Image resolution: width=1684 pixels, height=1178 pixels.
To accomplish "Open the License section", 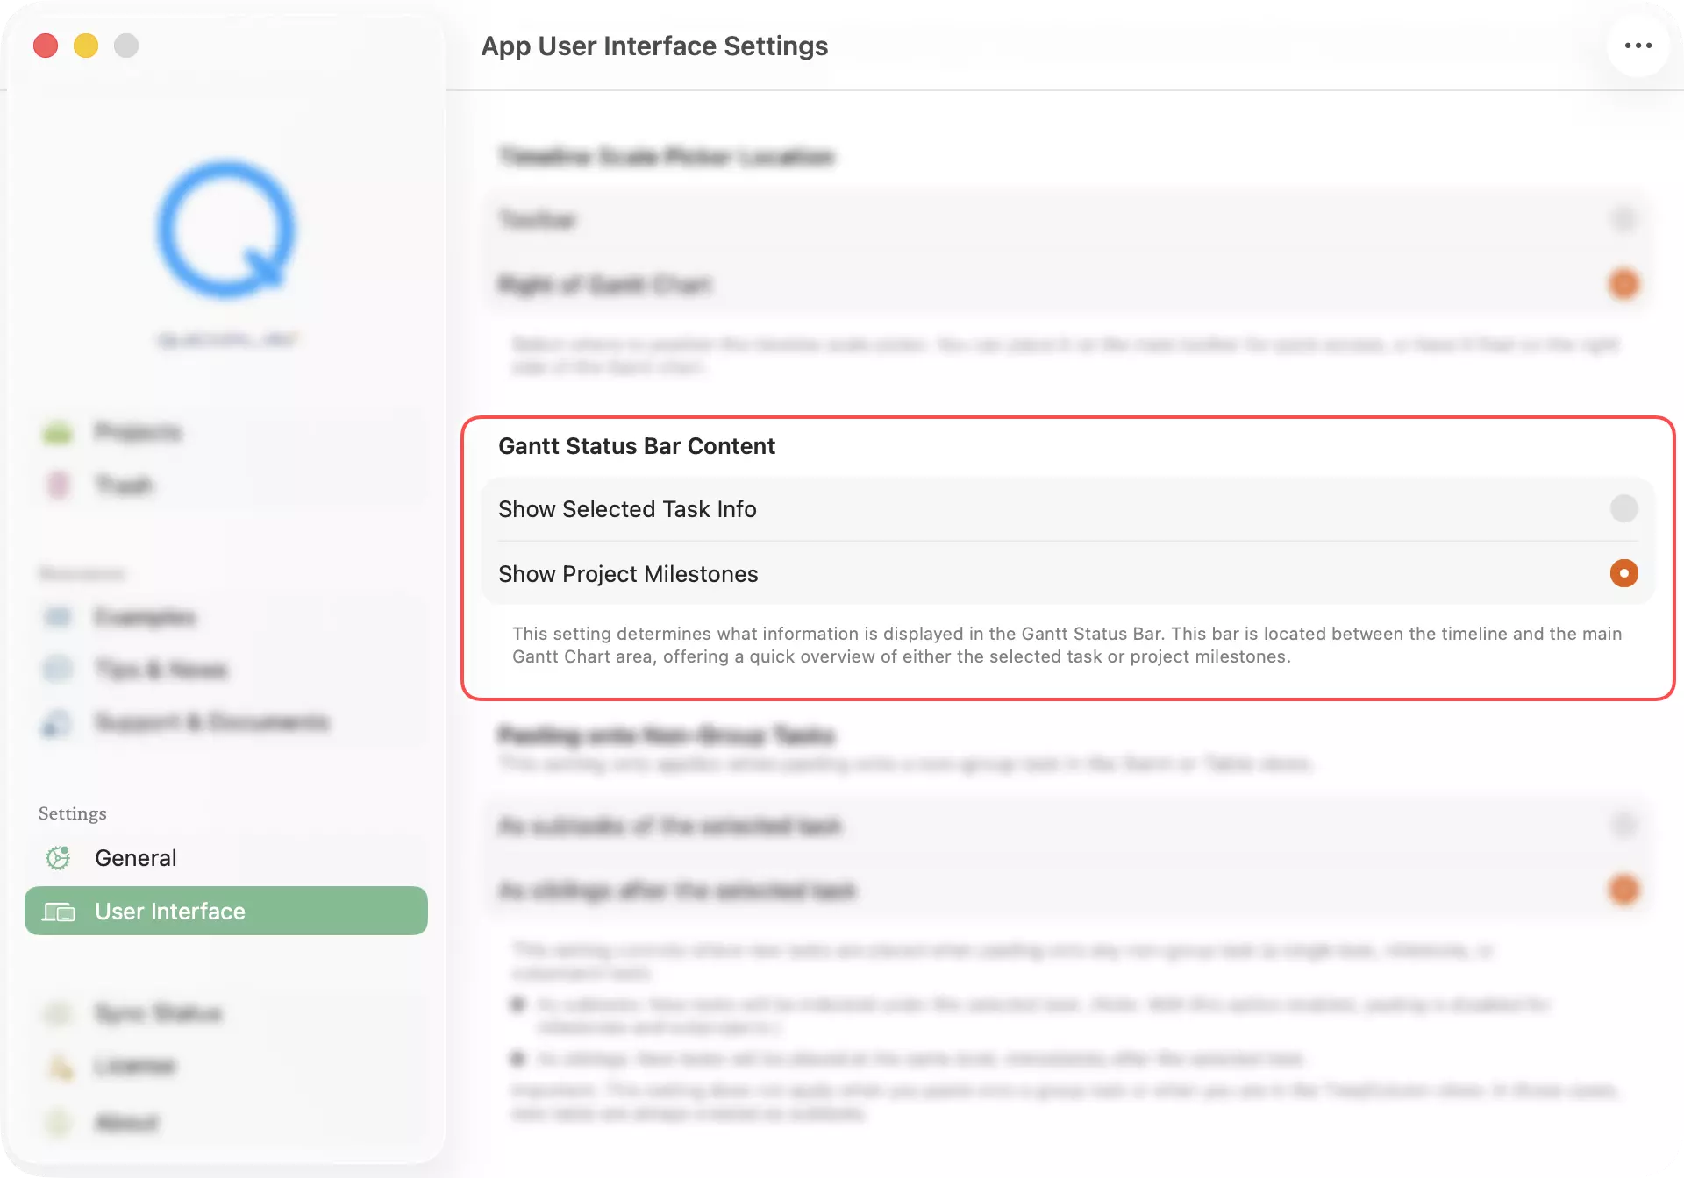I will (133, 1066).
